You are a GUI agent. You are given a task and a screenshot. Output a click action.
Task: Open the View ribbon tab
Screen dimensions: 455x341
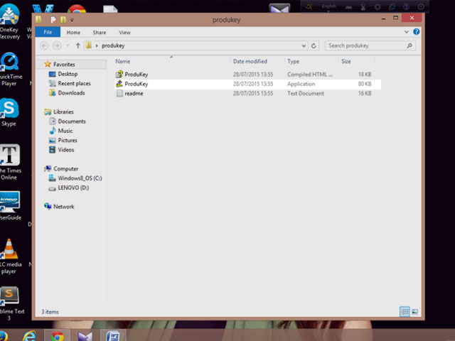coord(124,33)
